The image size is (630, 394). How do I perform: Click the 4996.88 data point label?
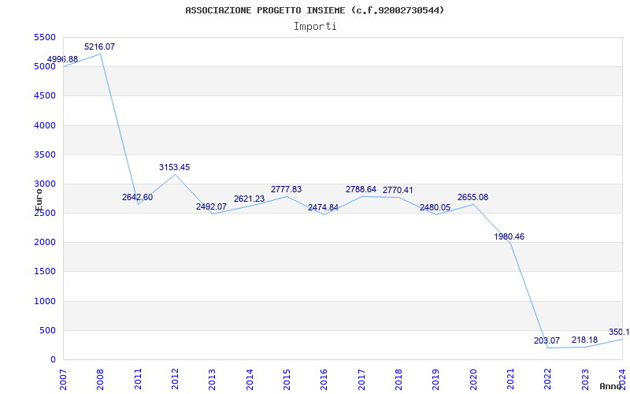pyautogui.click(x=62, y=60)
